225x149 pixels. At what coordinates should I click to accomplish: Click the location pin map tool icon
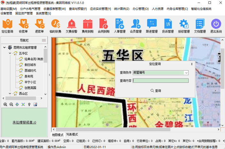coord(29,104)
